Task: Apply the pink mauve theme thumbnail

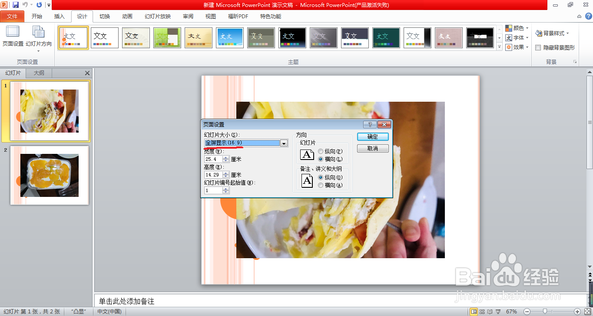Action: [449, 37]
